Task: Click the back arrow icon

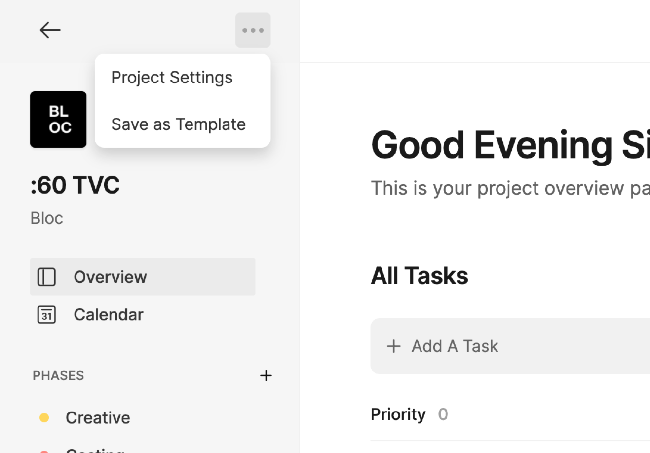Action: [x=50, y=30]
